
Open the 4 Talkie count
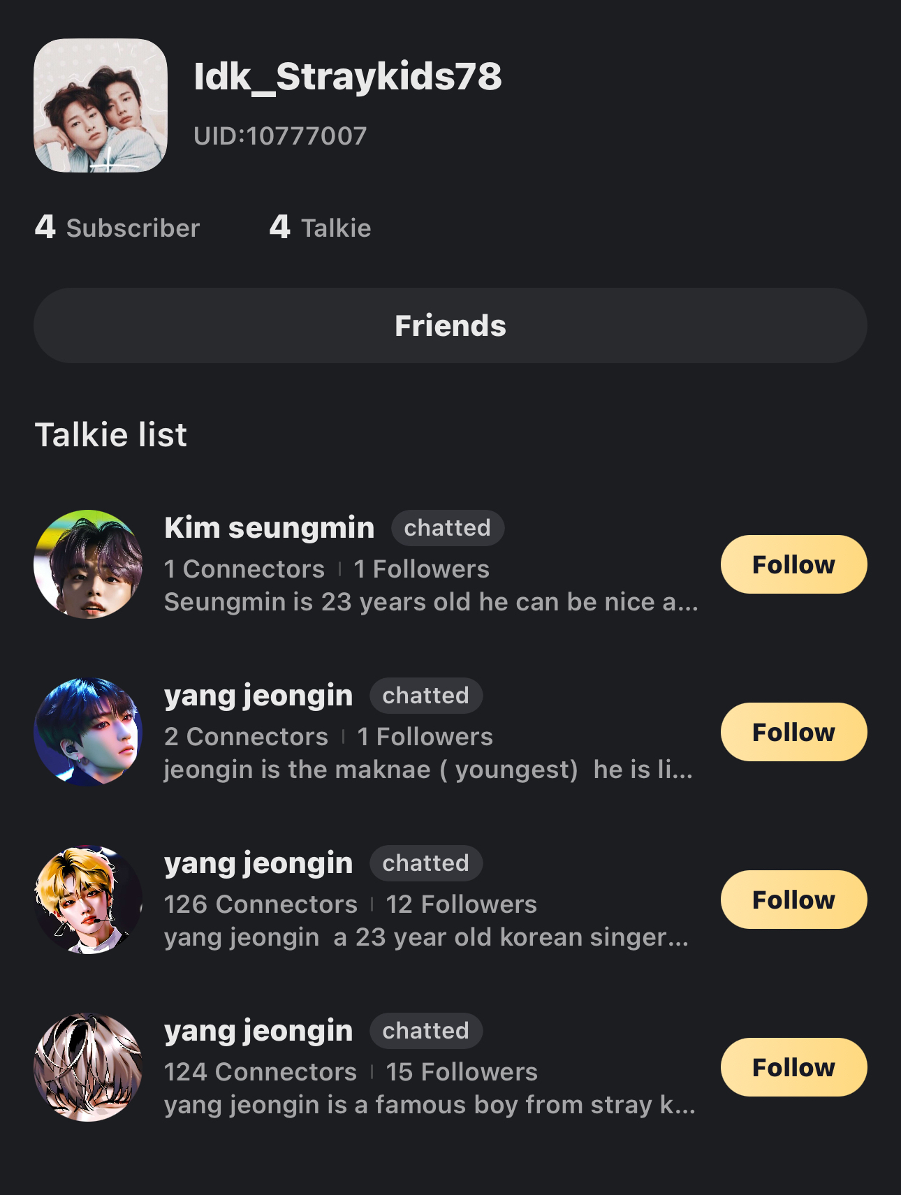pos(321,228)
